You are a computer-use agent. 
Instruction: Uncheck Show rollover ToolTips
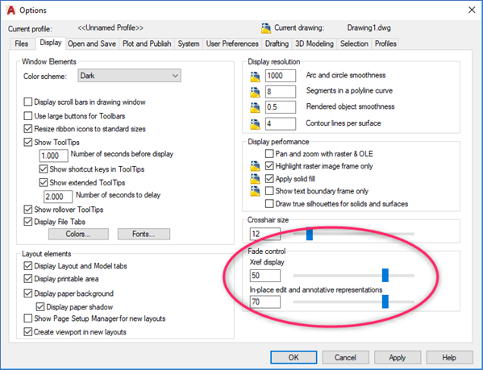[28, 210]
